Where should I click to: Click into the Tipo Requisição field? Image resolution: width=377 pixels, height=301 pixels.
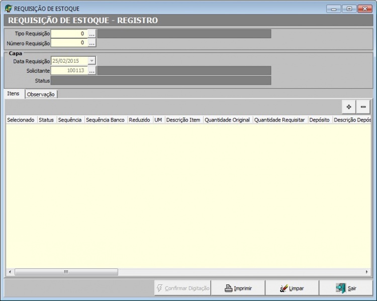pos(69,34)
